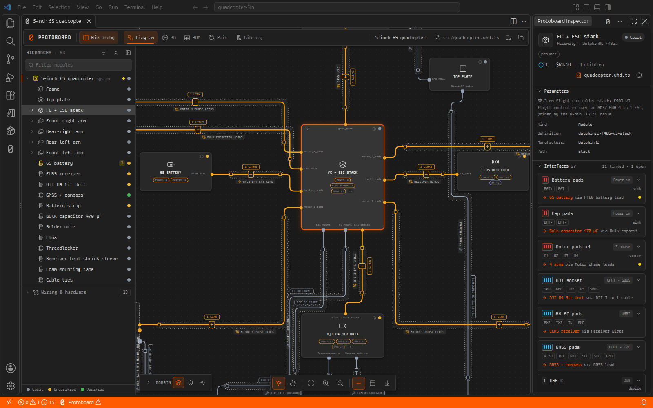The width and height of the screenshot is (653, 408).
Task: Open Source Control in activity bar
Action: (x=11, y=59)
